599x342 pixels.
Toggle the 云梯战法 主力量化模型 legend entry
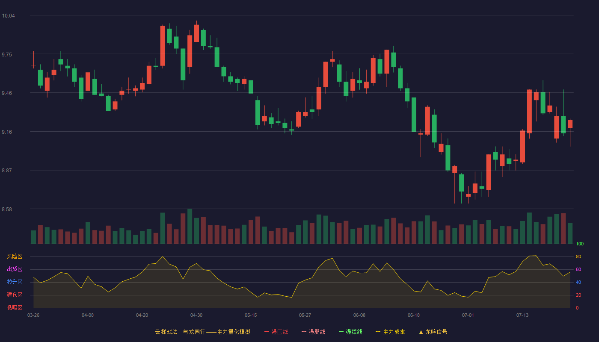[202, 332]
